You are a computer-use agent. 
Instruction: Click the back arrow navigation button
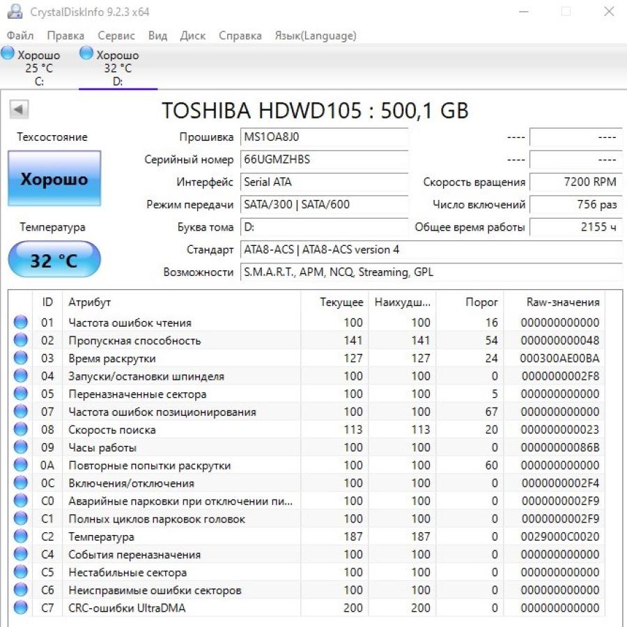pos(19,110)
